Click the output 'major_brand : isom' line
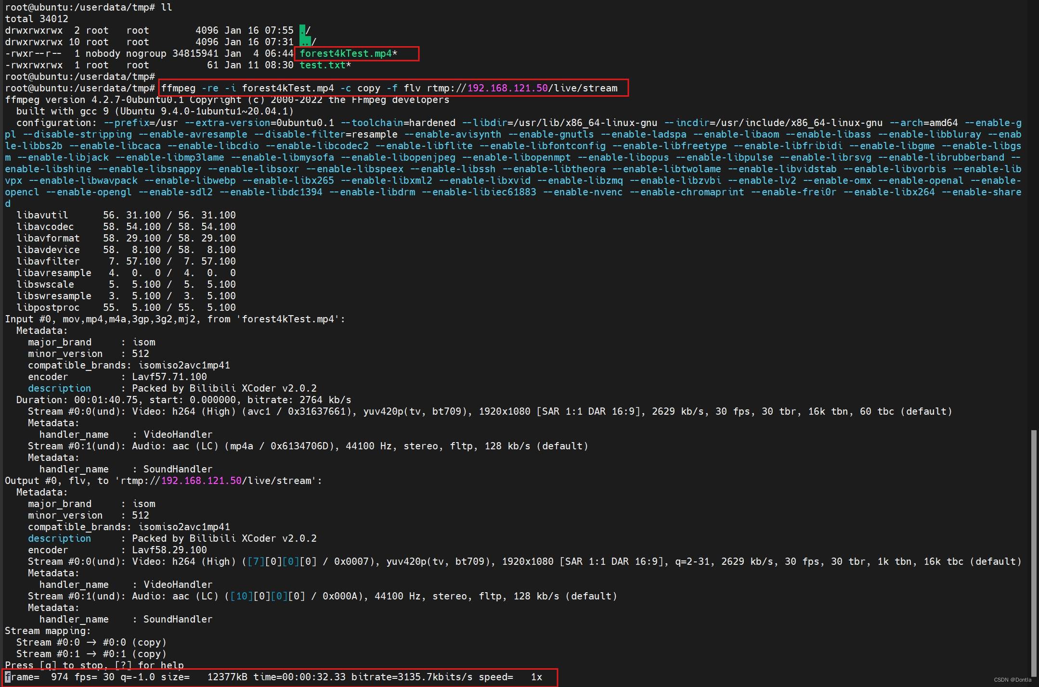The image size is (1039, 687). [91, 504]
